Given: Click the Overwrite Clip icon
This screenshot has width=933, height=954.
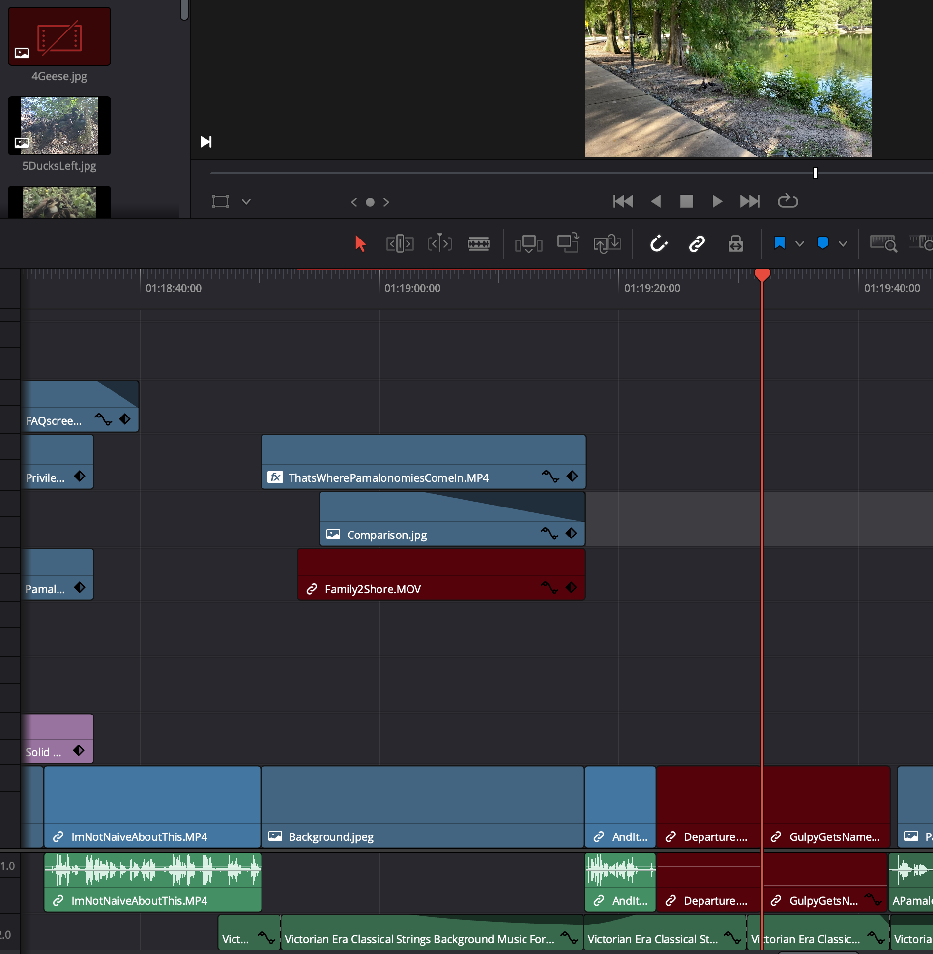Looking at the screenshot, I should click(568, 243).
